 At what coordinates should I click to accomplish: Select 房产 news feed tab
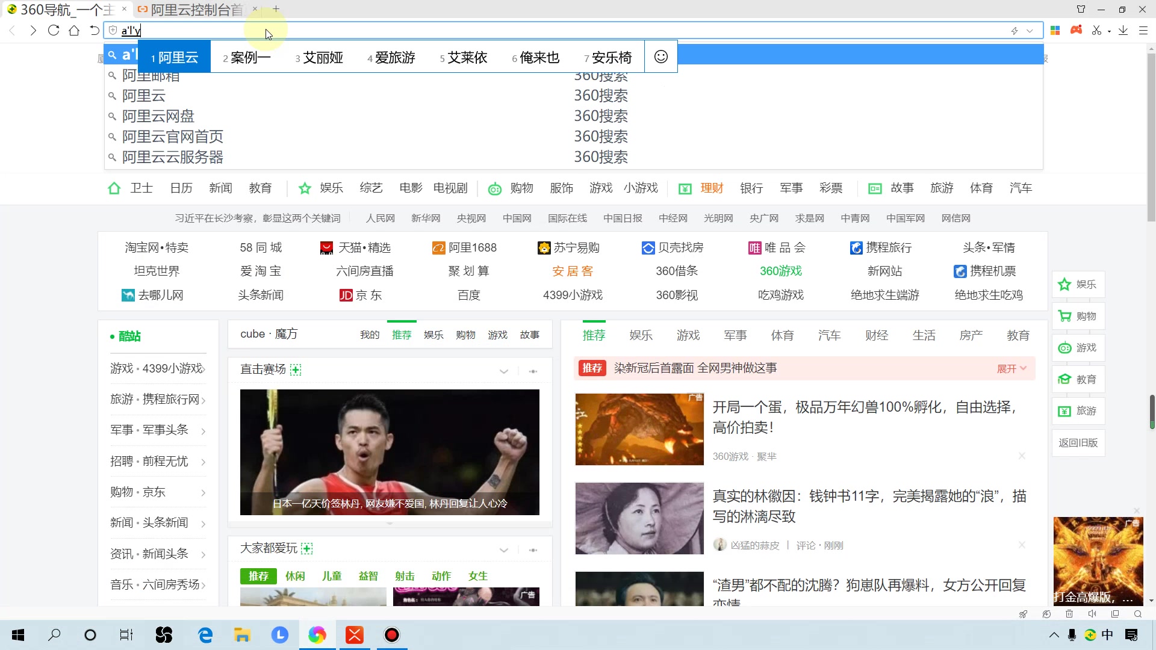[x=971, y=335]
